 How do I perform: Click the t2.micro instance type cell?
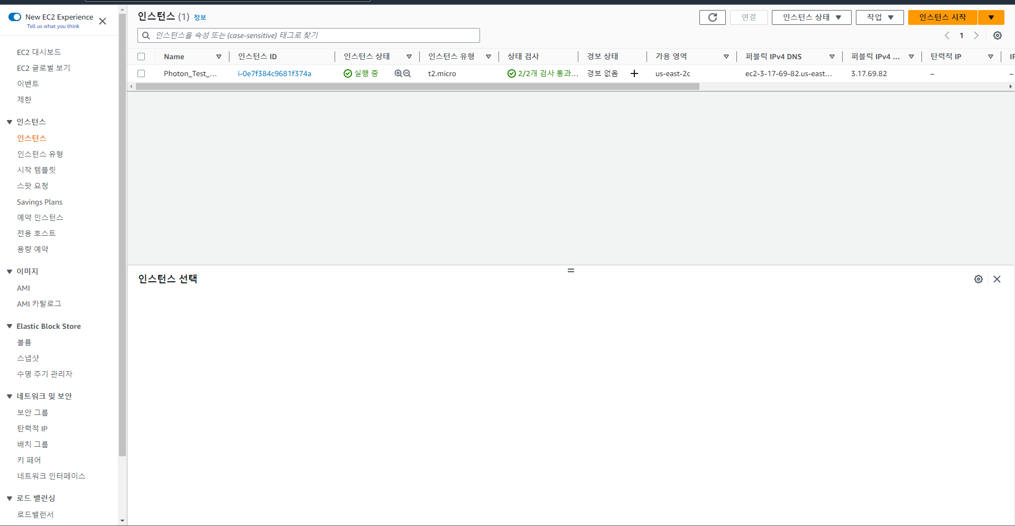[442, 73]
